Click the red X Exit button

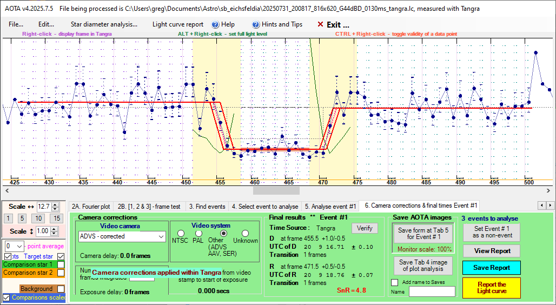[334, 24]
